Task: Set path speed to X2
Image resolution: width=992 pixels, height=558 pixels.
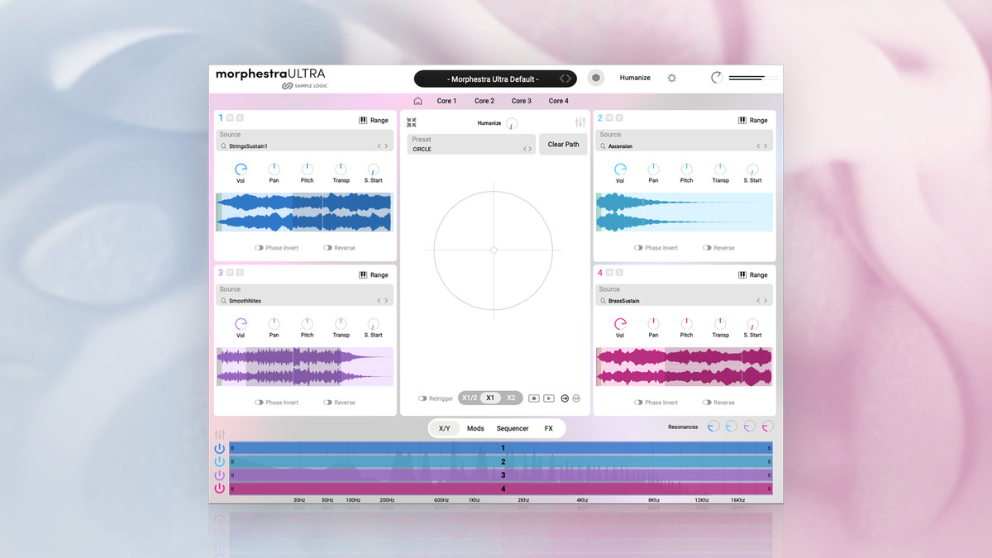Action: 511,398
